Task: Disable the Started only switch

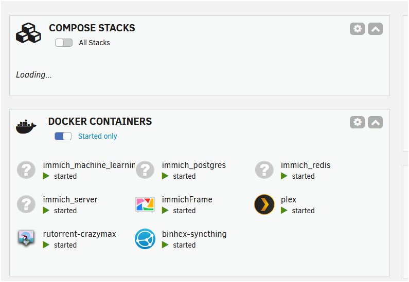Action: (63, 136)
